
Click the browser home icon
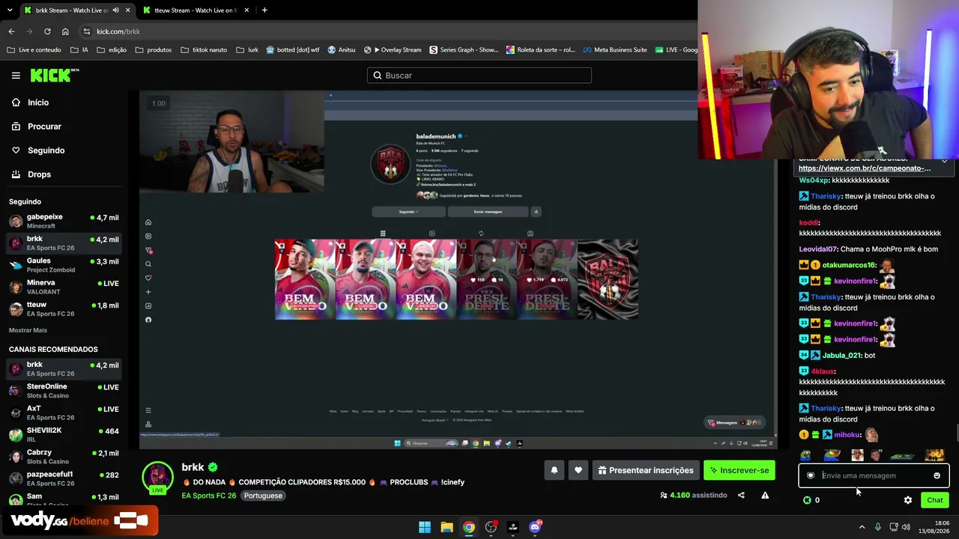[65, 31]
